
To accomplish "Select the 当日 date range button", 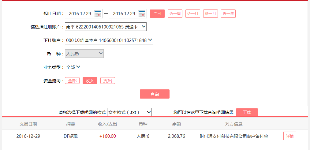I will click(157, 14).
